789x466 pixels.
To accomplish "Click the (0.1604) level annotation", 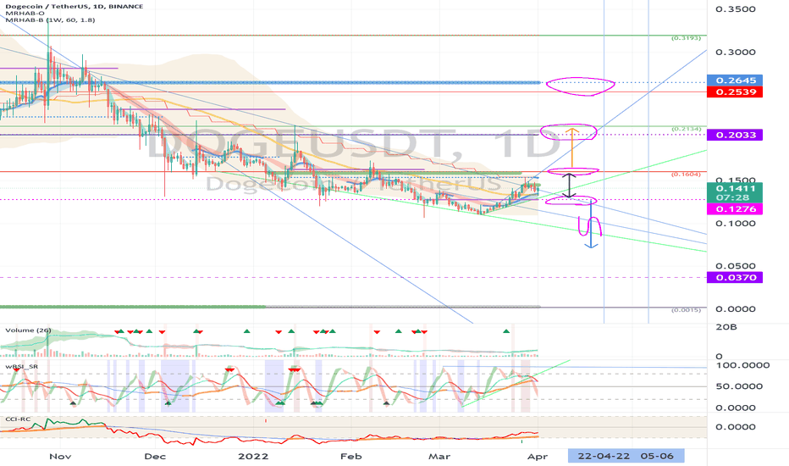I will click(x=687, y=175).
